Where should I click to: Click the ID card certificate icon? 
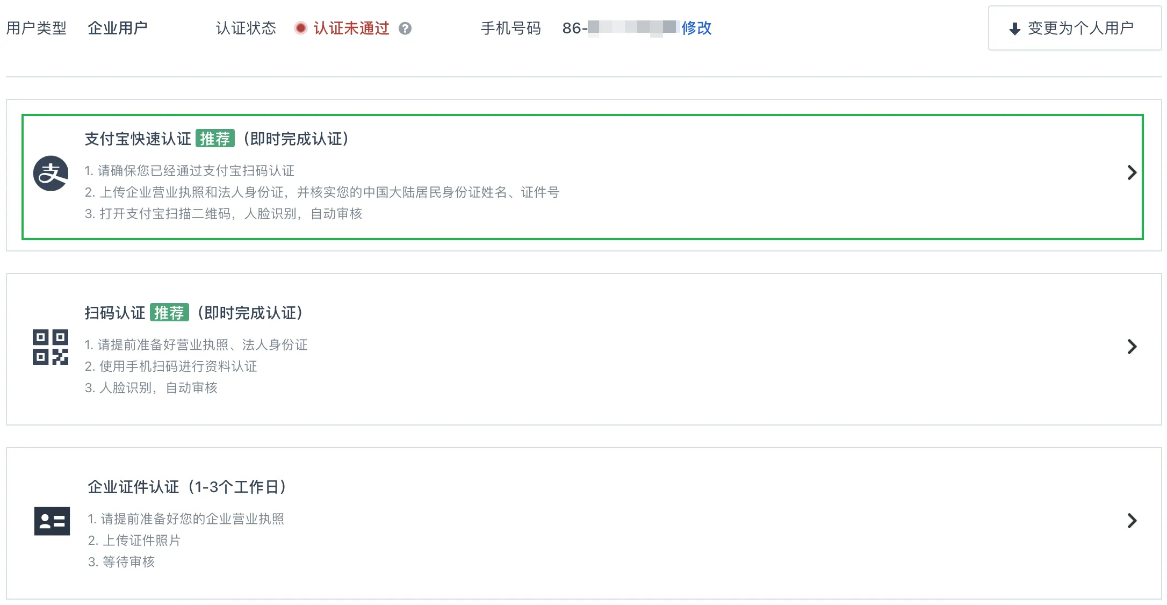tap(52, 521)
